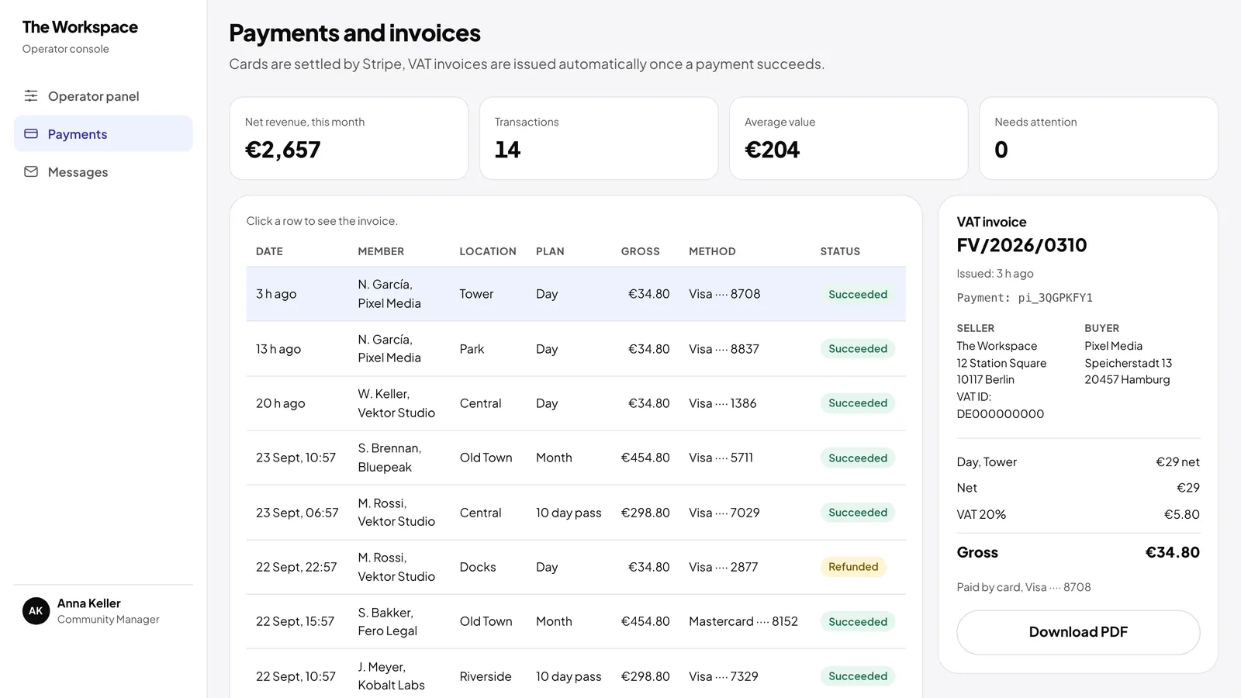Click the Payments card icon in sidebar
Screen dimensions: 1241x698
31,134
